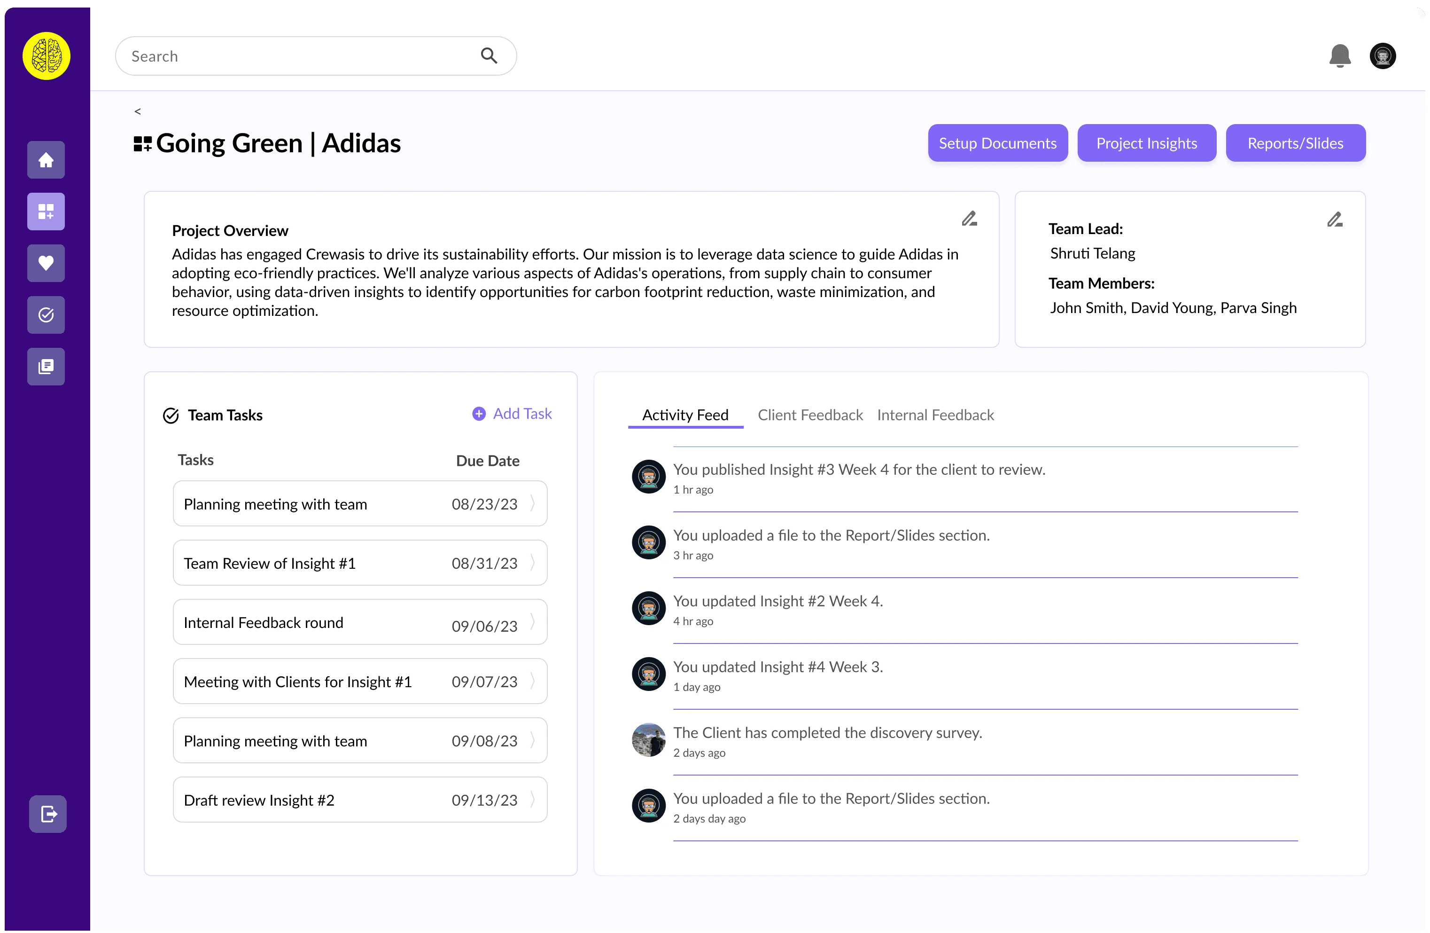Click due date 09/08/23
The image size is (1430, 933).
point(484,741)
